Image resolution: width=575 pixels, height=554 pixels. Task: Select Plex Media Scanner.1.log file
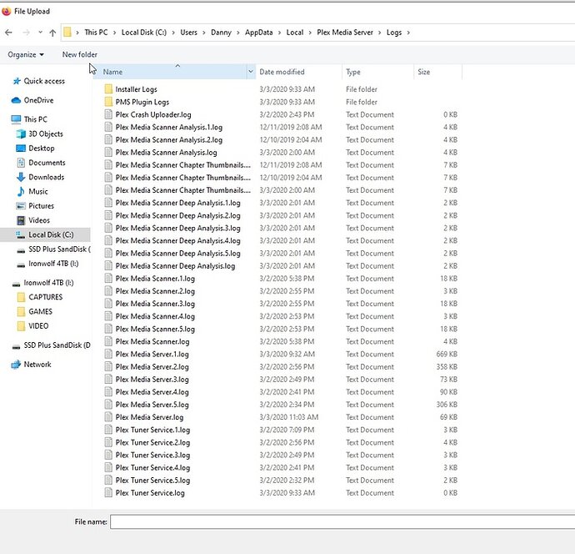pyautogui.click(x=155, y=279)
